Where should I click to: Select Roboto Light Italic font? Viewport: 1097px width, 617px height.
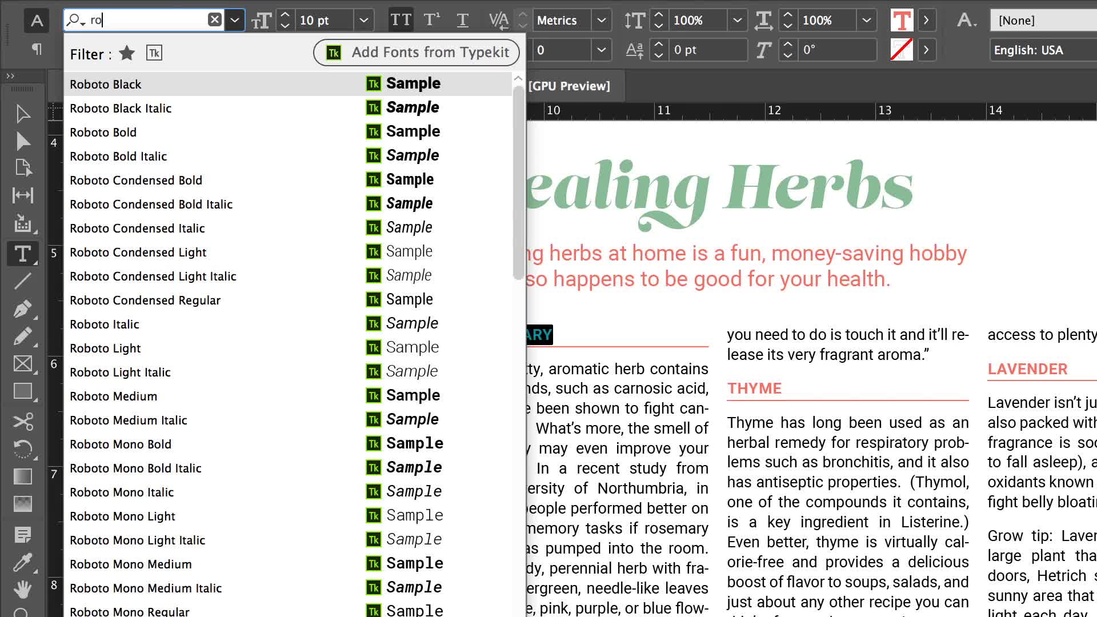point(288,372)
